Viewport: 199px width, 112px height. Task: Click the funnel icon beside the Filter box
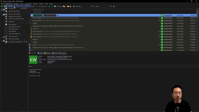tap(111, 6)
